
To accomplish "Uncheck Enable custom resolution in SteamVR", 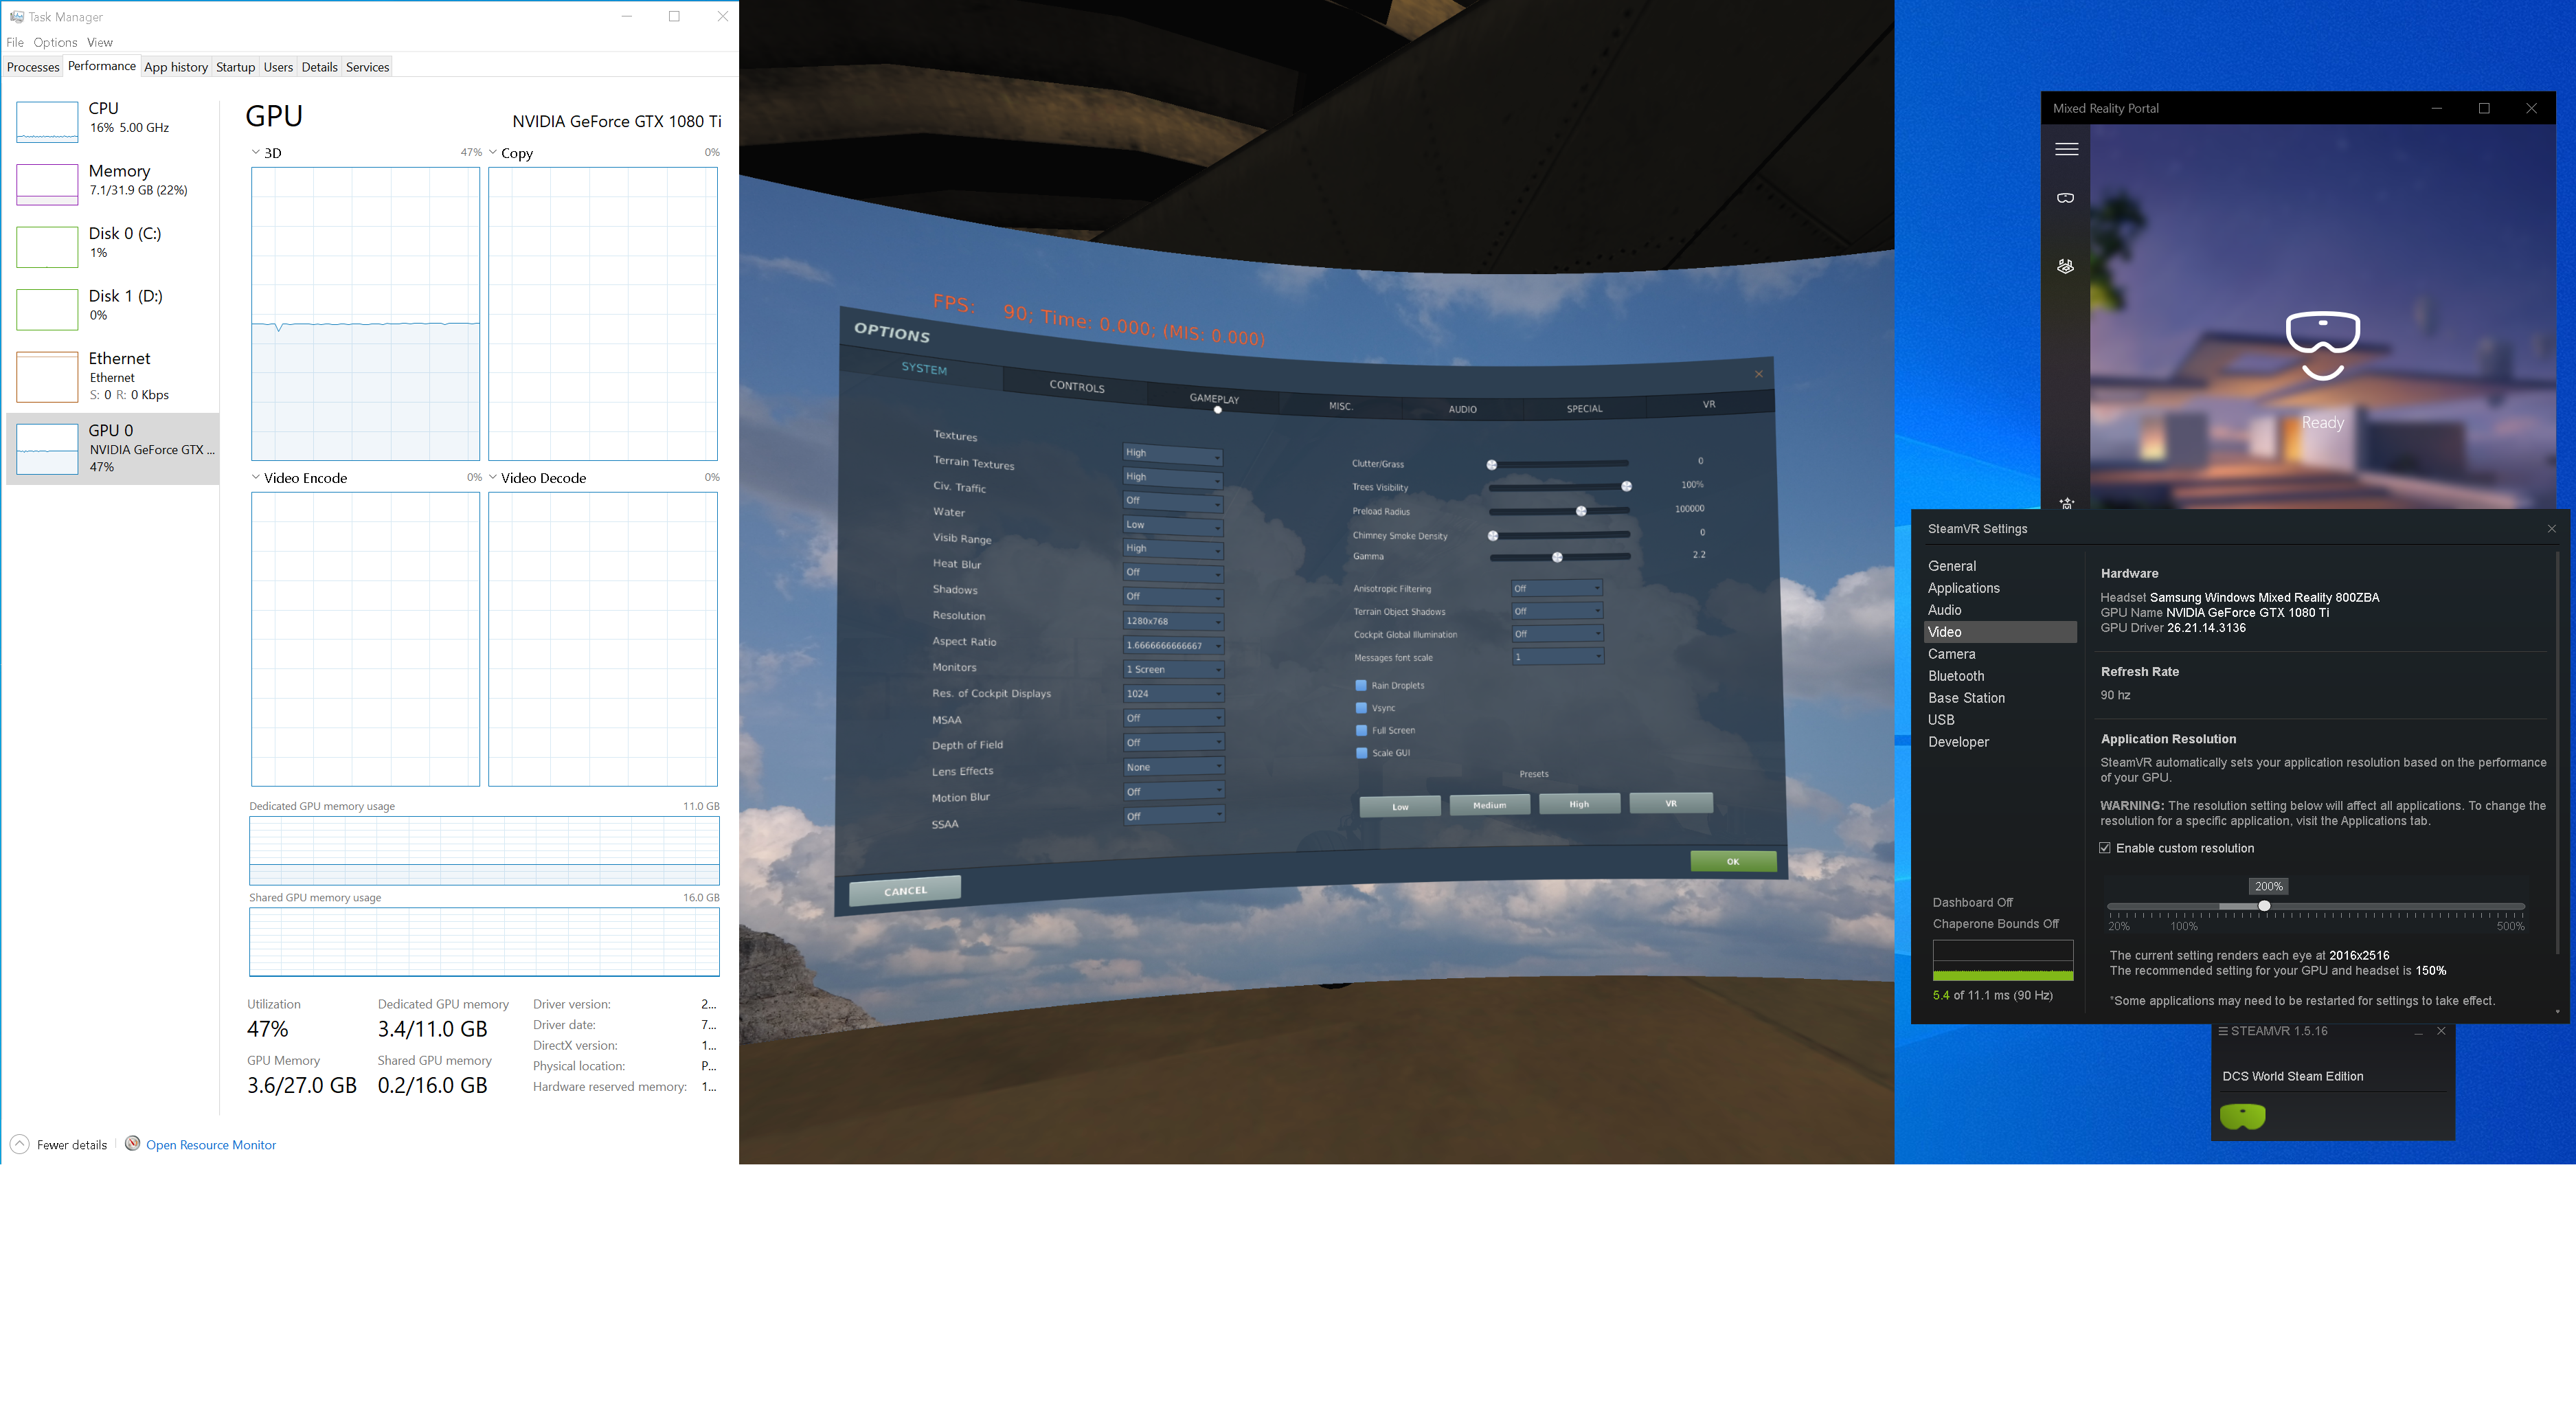I will [2105, 848].
